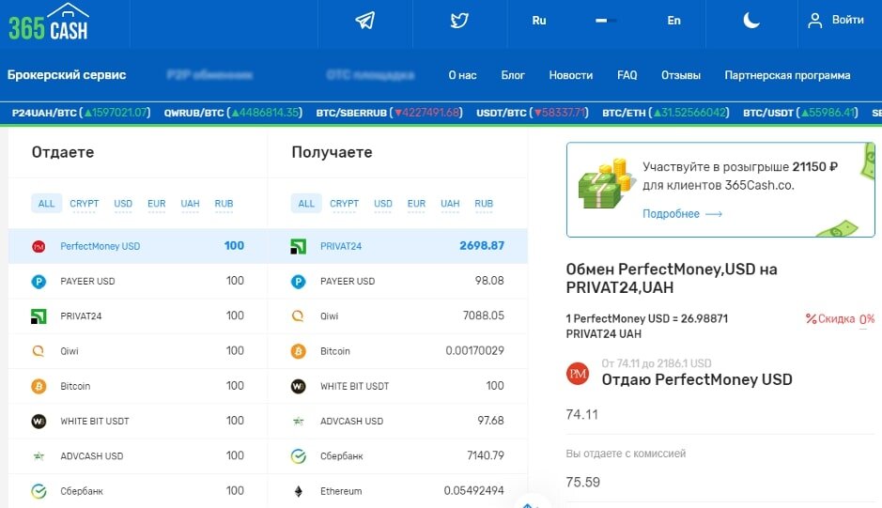Select UAH filter under Получаете
882x508 pixels.
pyautogui.click(x=450, y=204)
